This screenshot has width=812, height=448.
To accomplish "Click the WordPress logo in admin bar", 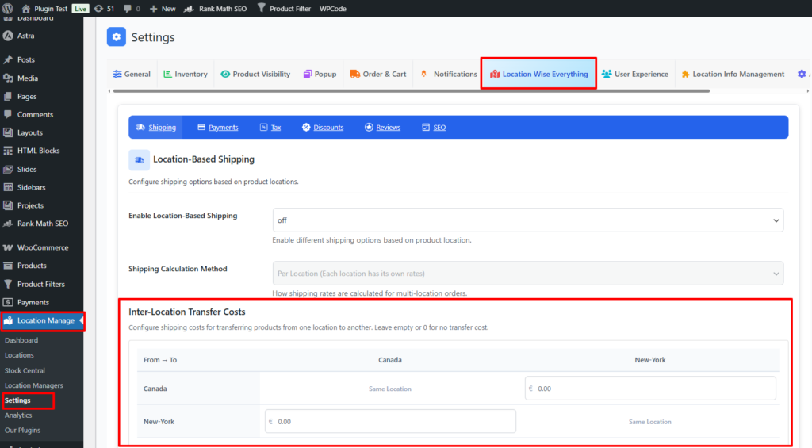I will tap(7, 9).
